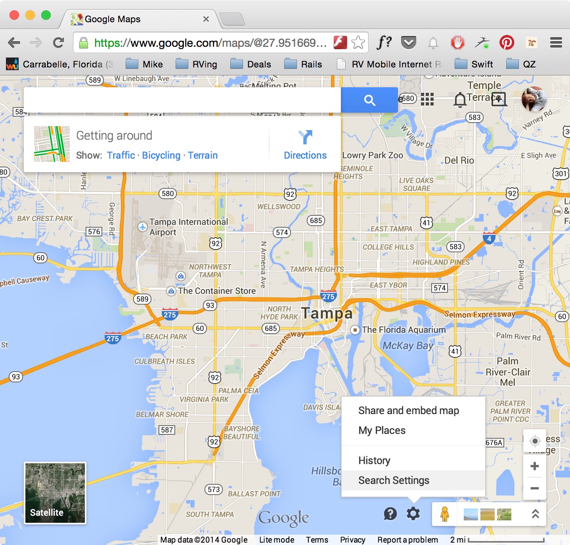Switch to Lite mode
Viewport: 570px width, 545px height.
pyautogui.click(x=277, y=540)
